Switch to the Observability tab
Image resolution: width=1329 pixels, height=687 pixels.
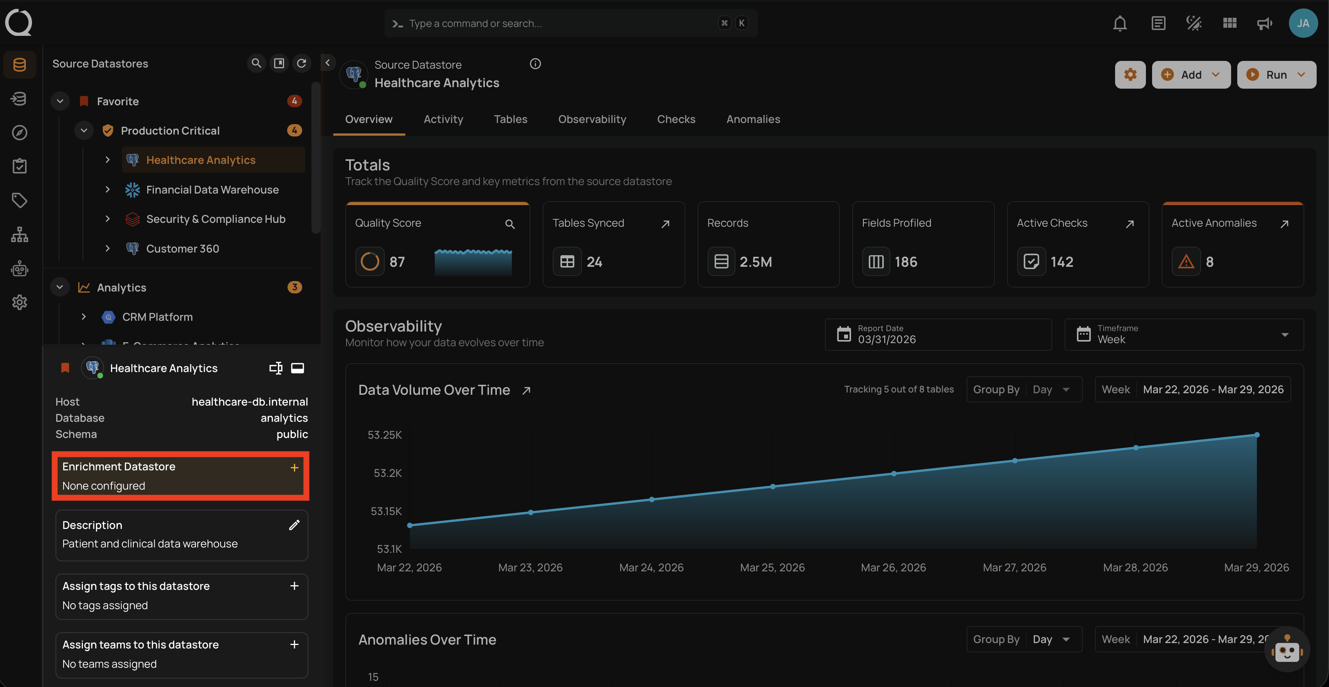[x=592, y=119]
